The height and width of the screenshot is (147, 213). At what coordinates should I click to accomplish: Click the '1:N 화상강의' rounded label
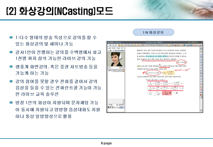pyautogui.click(x=153, y=32)
